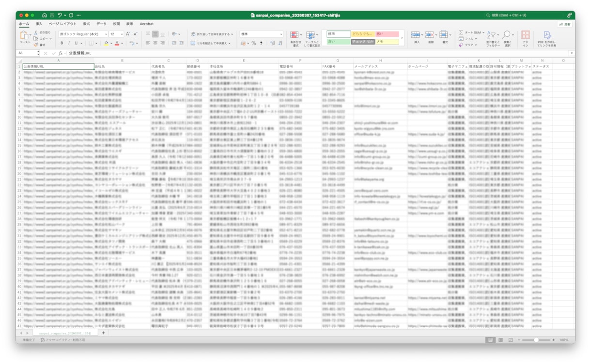The height and width of the screenshot is (364, 591).
Task: Click the ペースト (Paste) clipboard icon
Action: 24,35
